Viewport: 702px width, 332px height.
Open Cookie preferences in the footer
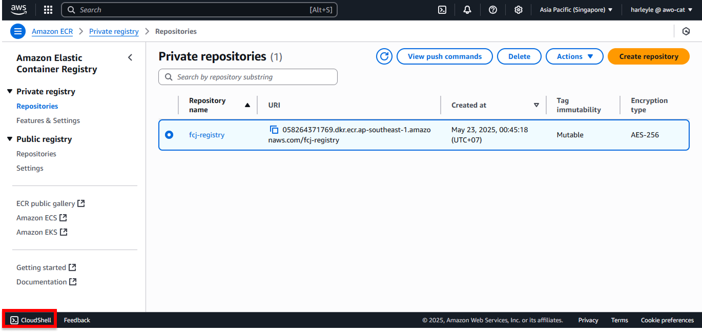667,320
